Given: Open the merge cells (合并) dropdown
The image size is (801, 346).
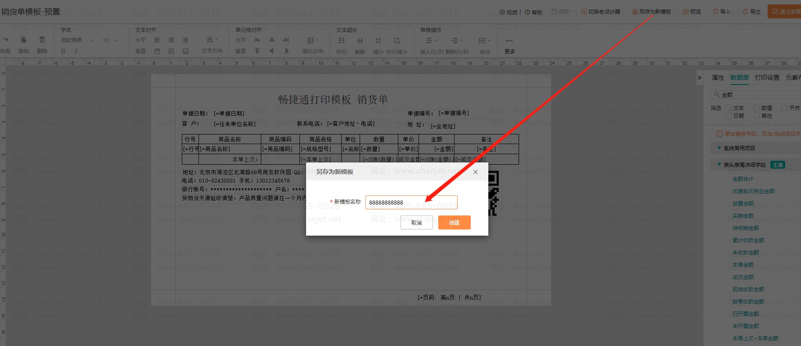Looking at the screenshot, I should pyautogui.click(x=484, y=40).
